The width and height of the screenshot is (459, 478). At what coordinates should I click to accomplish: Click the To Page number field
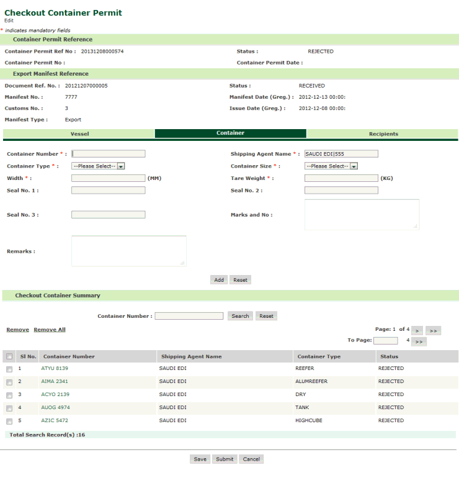385,341
